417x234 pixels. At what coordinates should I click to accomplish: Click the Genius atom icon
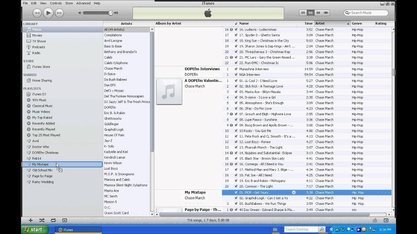[375, 220]
